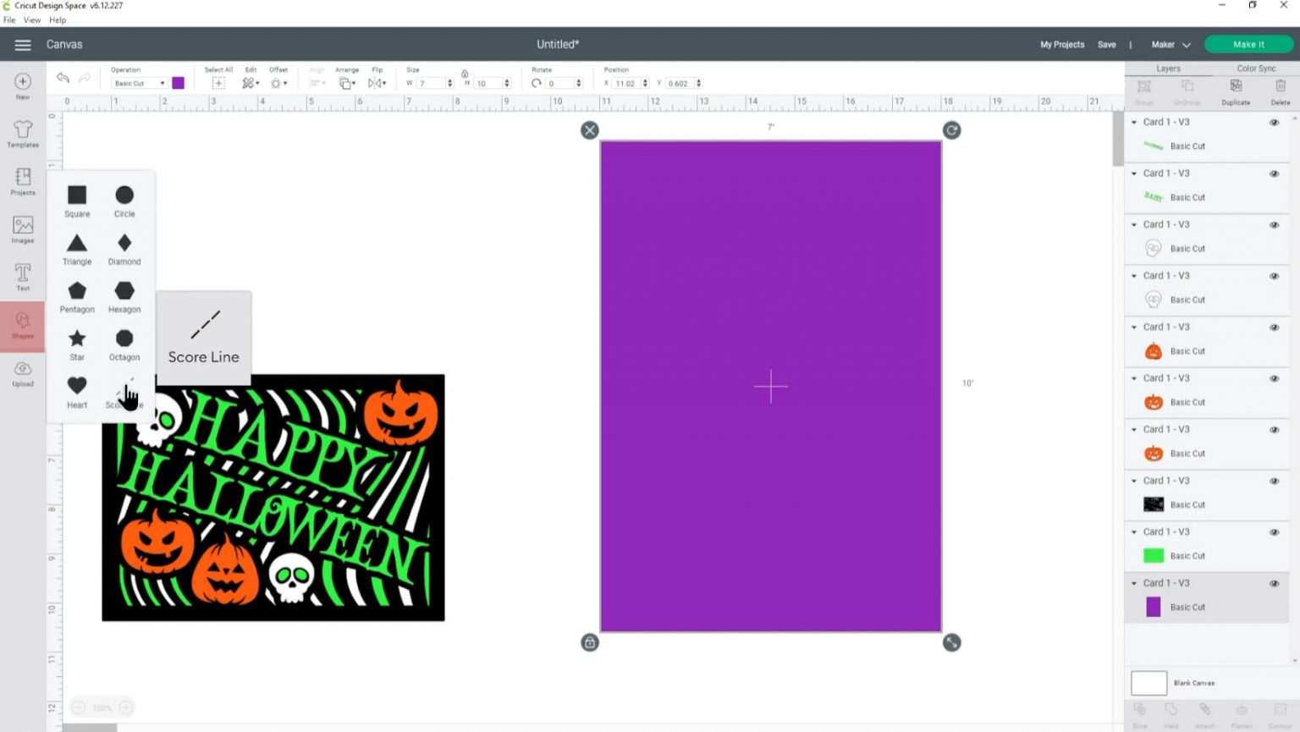Undo the last action

point(63,78)
